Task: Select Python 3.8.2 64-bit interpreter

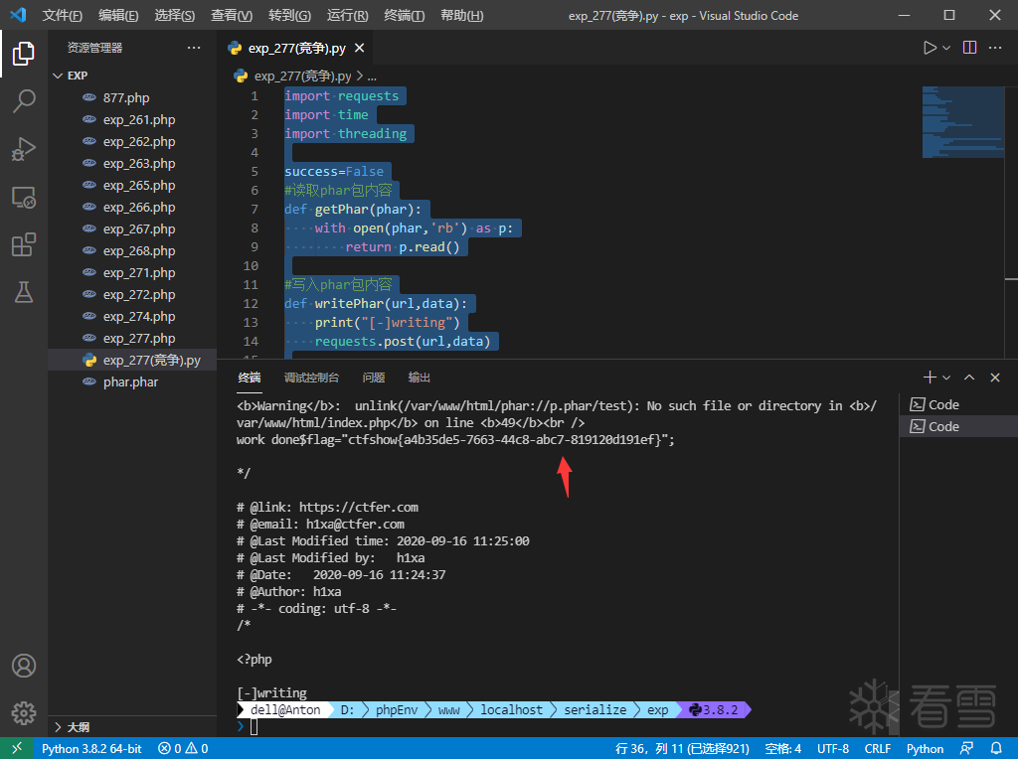Action: (x=91, y=749)
